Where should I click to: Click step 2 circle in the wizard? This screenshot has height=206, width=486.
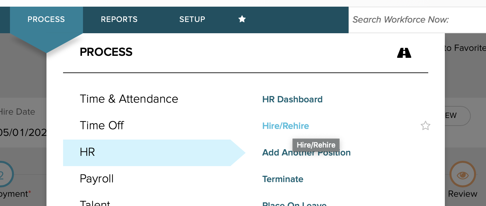point(3,174)
